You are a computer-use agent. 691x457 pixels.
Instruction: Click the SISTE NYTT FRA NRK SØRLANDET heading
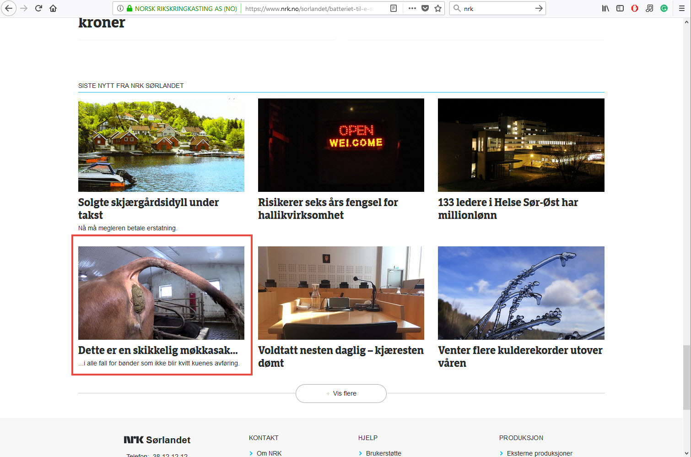(x=131, y=86)
